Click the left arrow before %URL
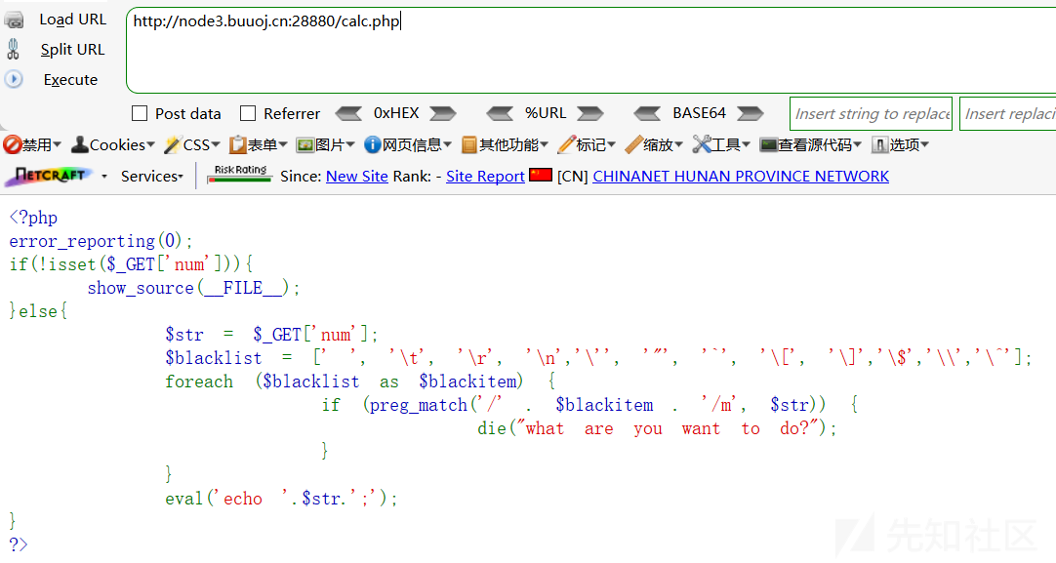 500,113
